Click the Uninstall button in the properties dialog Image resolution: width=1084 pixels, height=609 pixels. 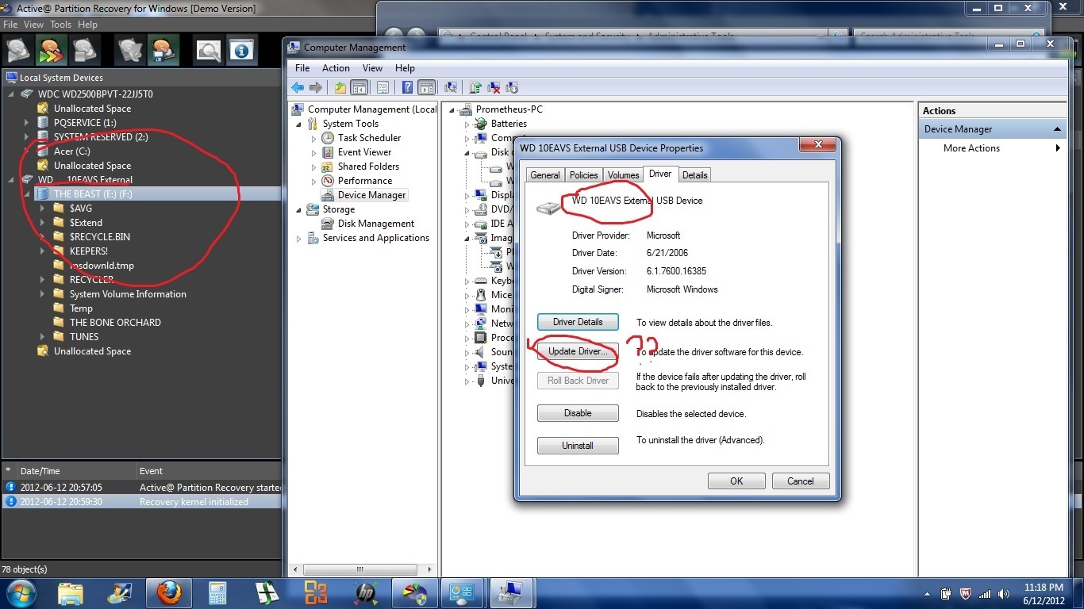tap(578, 446)
